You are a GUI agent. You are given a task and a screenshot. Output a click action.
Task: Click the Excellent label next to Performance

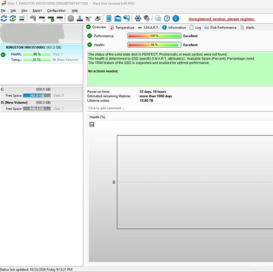pos(190,36)
